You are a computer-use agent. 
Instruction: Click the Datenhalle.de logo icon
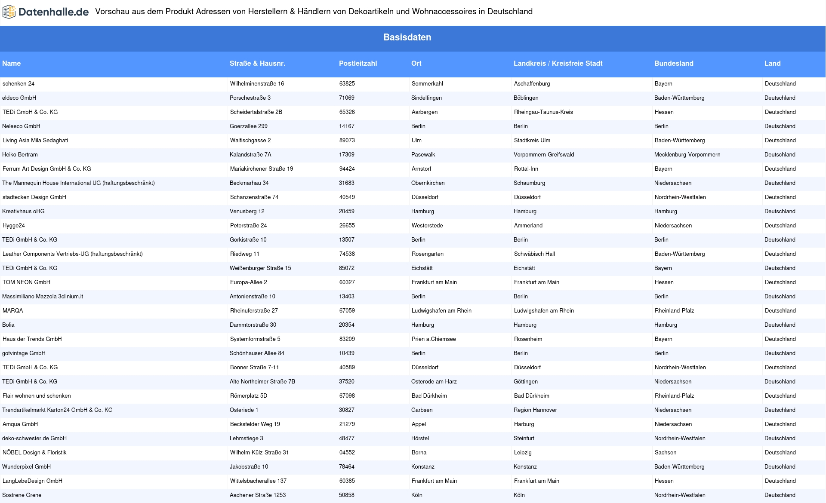click(x=9, y=12)
